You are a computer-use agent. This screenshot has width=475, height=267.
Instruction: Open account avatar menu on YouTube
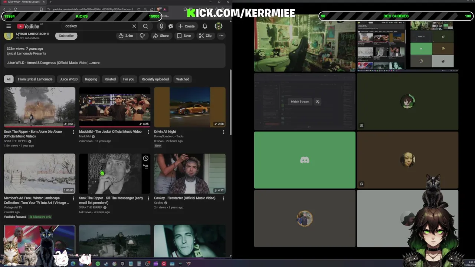point(219,26)
